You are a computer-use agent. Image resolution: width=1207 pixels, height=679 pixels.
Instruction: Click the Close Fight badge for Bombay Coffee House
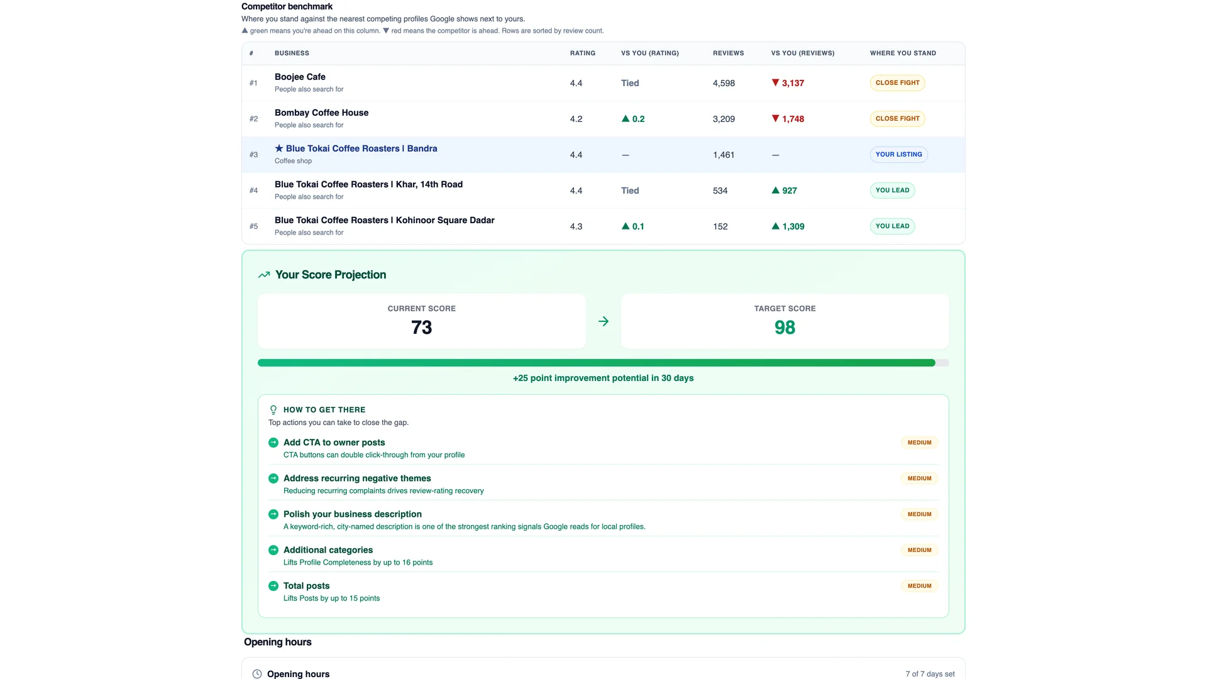[897, 119]
